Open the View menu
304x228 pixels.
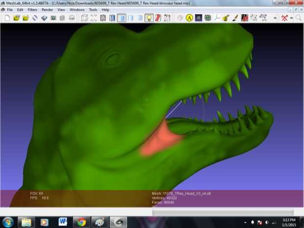point(61,10)
